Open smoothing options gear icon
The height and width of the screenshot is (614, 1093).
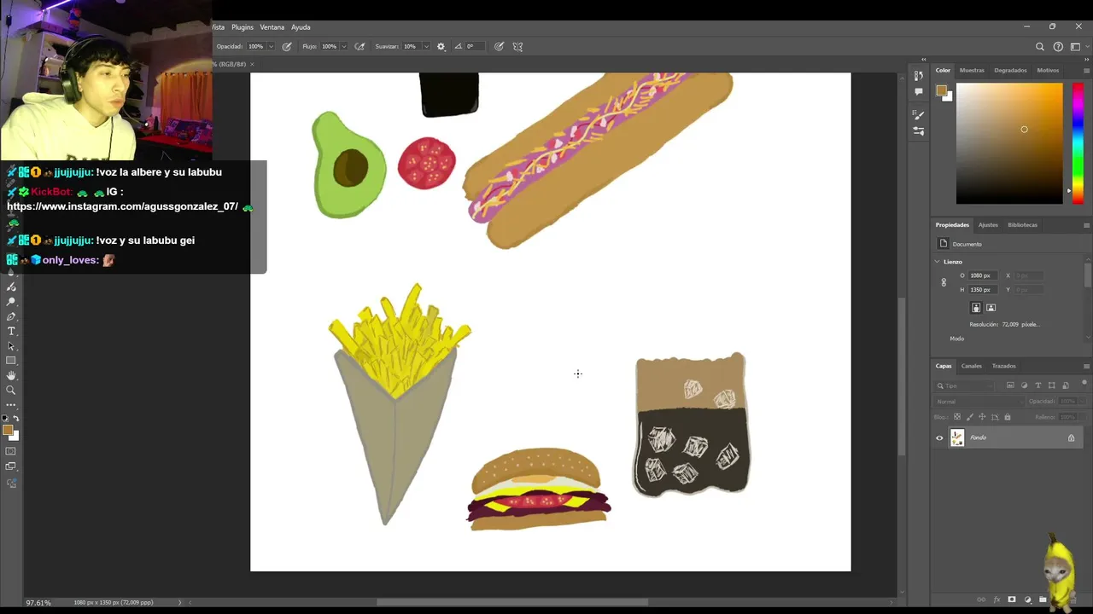441,46
